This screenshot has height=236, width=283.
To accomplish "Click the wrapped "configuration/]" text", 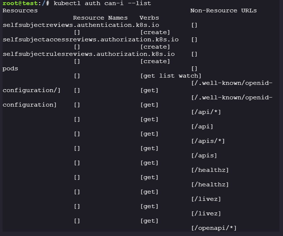I will click(32, 90).
